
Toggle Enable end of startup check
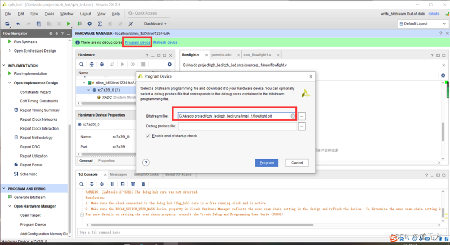148,136
